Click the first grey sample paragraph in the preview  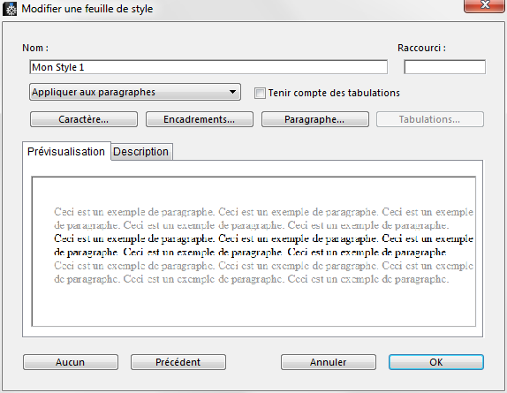point(263,218)
